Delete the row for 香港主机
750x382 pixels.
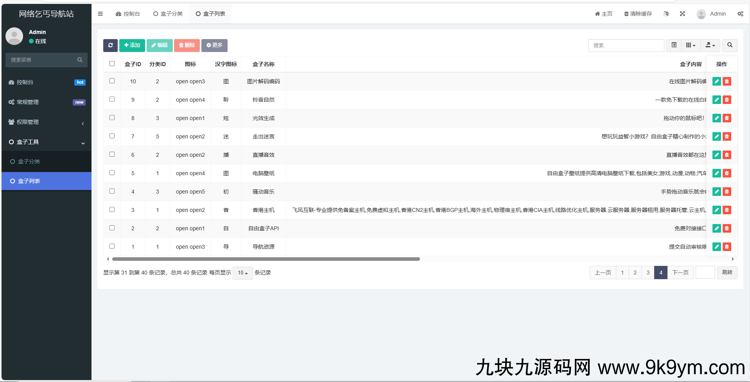[727, 210]
